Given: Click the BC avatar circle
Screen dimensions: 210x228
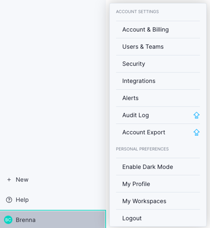Looking at the screenshot, I should pos(8,220).
